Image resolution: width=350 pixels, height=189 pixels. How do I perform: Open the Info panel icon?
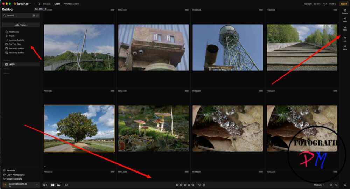[x=345, y=39]
